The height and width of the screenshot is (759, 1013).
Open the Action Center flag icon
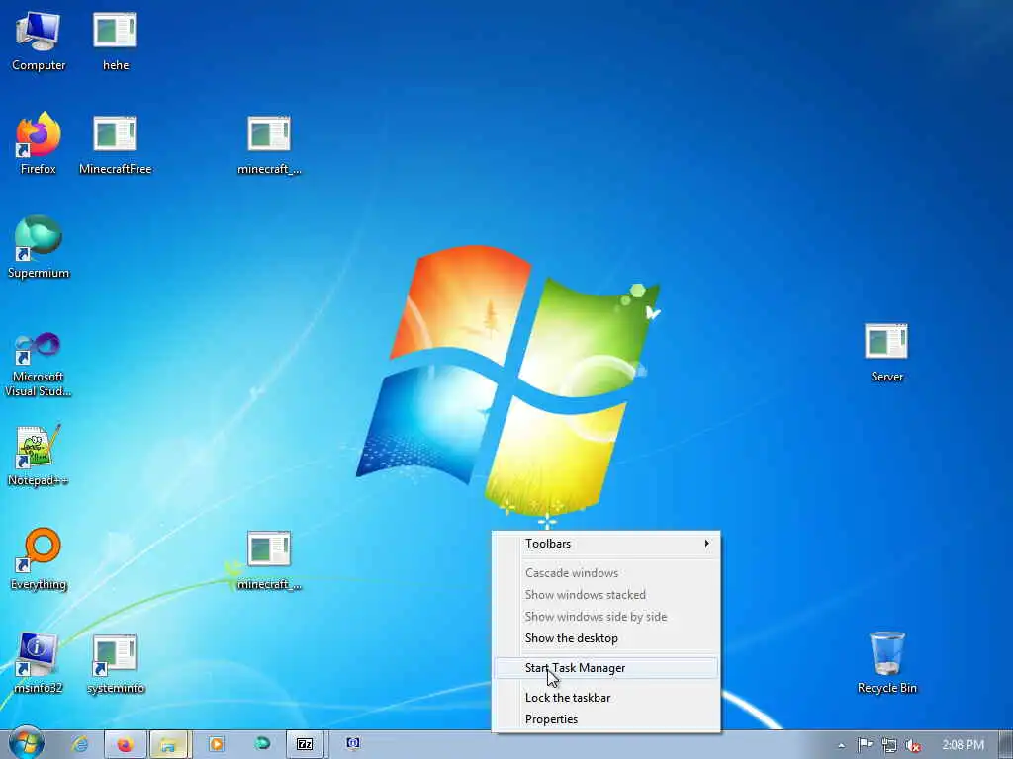pos(865,745)
